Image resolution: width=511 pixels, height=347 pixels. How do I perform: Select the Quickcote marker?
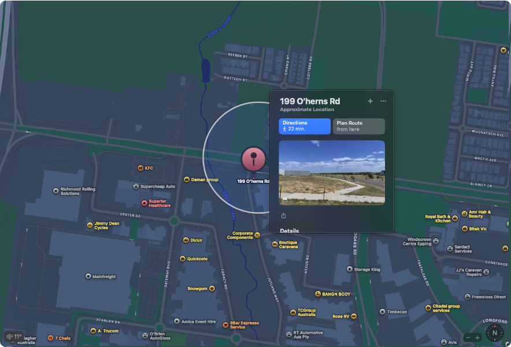(x=183, y=259)
